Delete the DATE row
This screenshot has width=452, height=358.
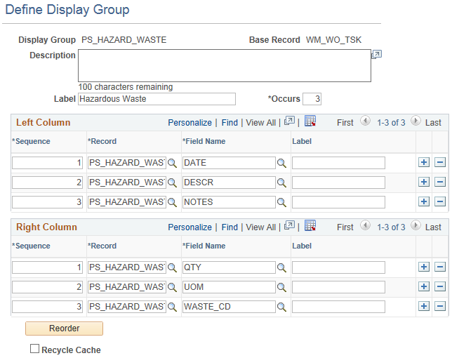440,162
